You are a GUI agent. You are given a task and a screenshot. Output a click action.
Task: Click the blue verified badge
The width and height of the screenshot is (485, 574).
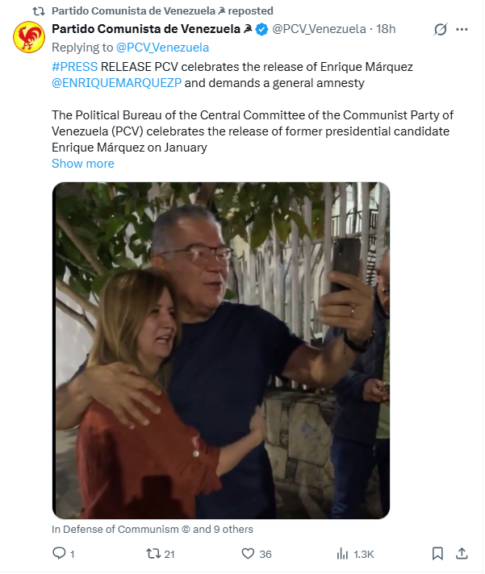pos(261,30)
